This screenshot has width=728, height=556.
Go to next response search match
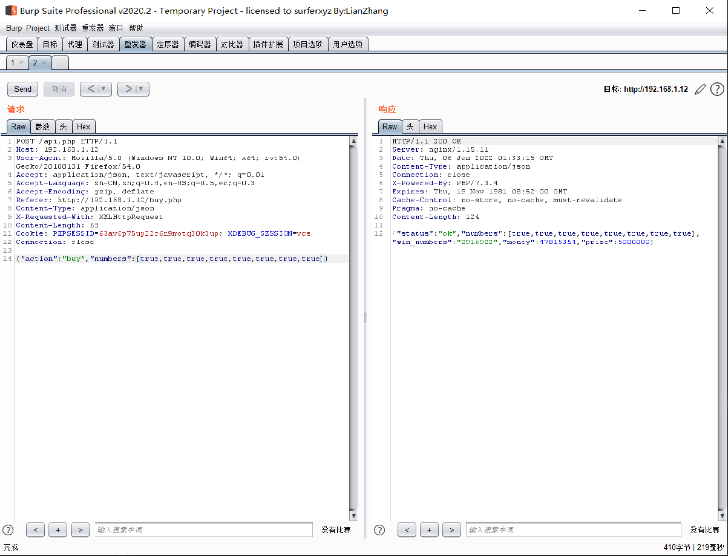click(x=452, y=530)
